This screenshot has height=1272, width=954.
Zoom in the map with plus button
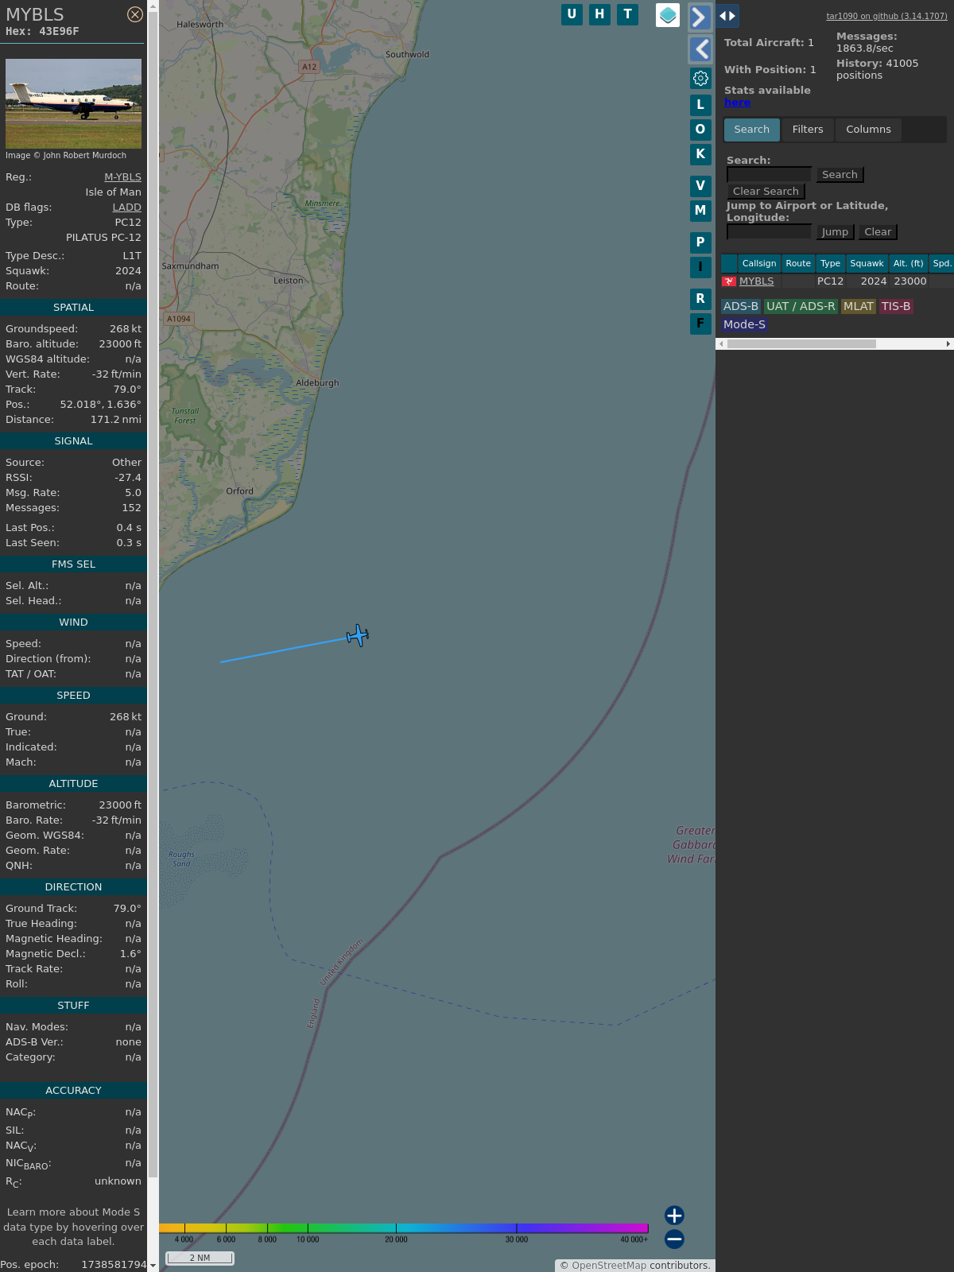coord(674,1215)
